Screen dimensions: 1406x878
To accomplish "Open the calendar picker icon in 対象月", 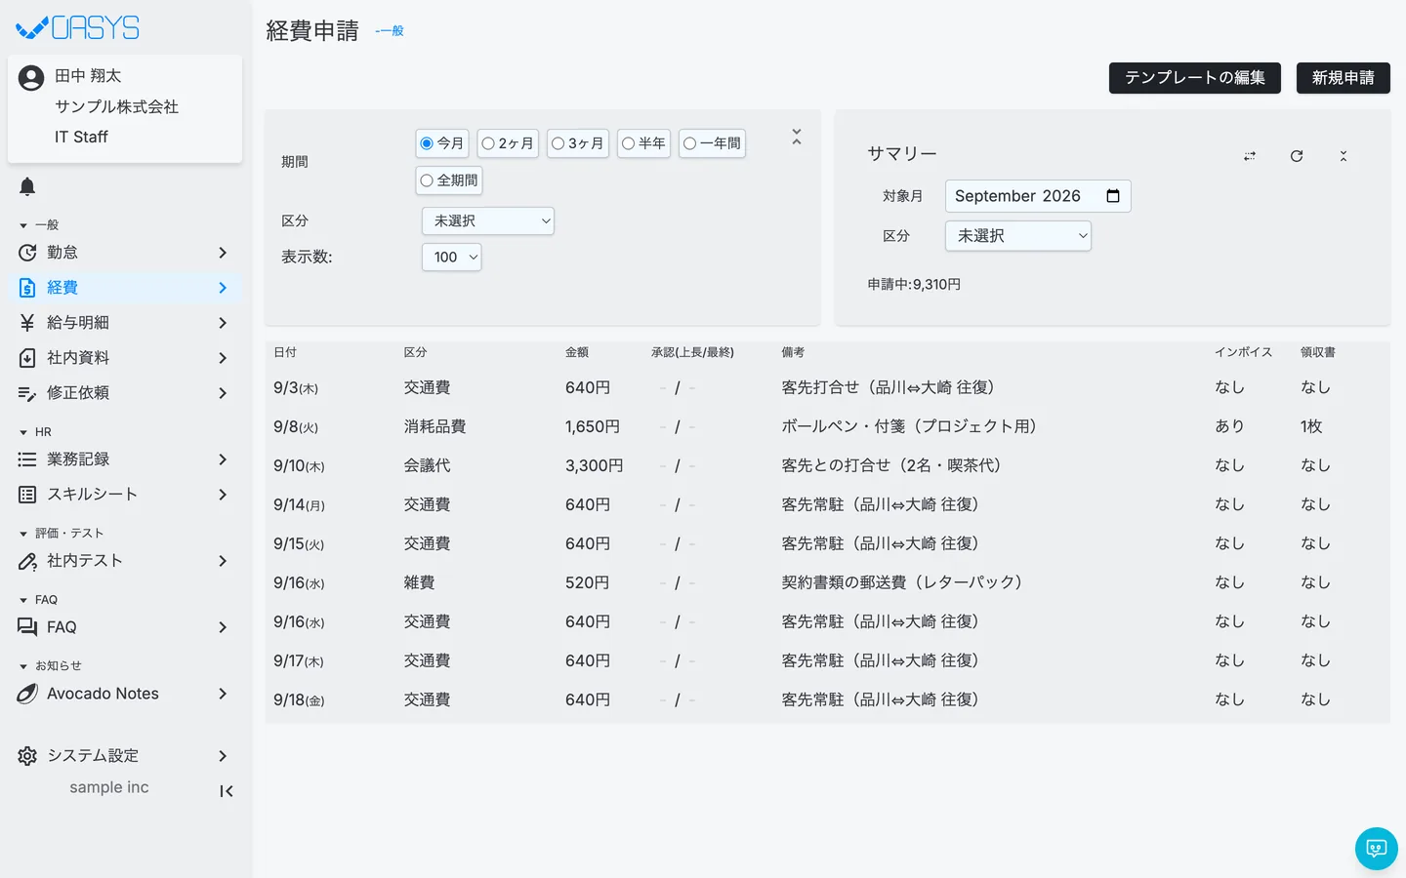I will point(1113,196).
